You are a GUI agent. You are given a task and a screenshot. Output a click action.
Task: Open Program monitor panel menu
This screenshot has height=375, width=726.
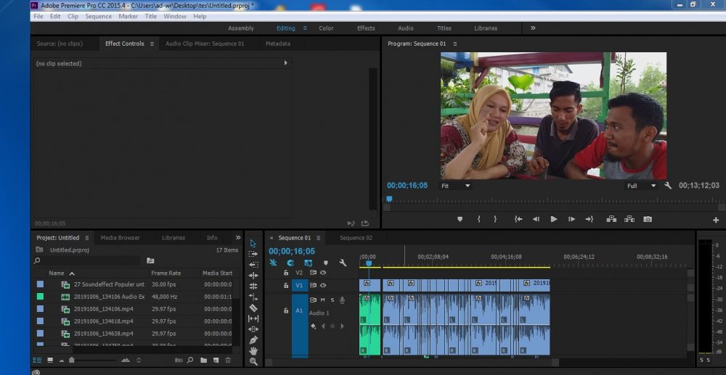click(x=454, y=44)
